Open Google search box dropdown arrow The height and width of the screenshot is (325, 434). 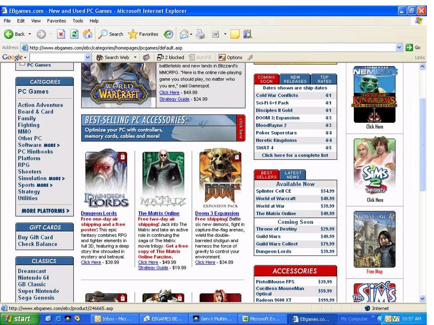click(88, 57)
